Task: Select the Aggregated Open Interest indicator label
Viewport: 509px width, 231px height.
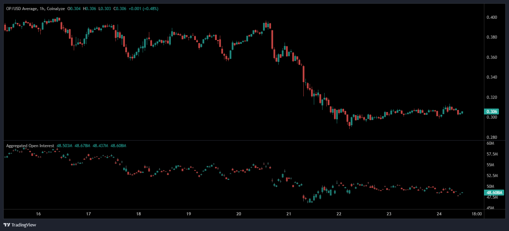Action: (30, 146)
